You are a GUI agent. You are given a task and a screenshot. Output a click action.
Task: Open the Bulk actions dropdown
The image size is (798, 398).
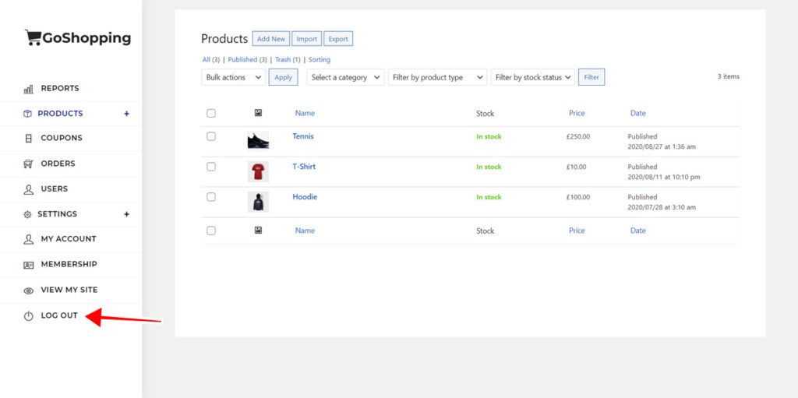tap(234, 77)
